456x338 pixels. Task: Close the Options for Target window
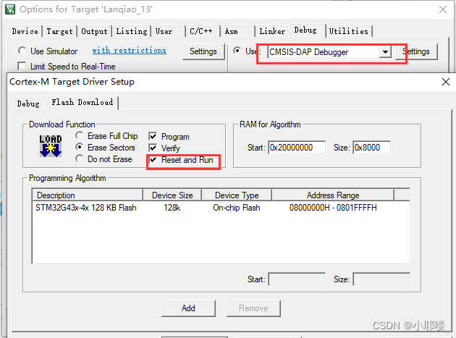coord(442,9)
